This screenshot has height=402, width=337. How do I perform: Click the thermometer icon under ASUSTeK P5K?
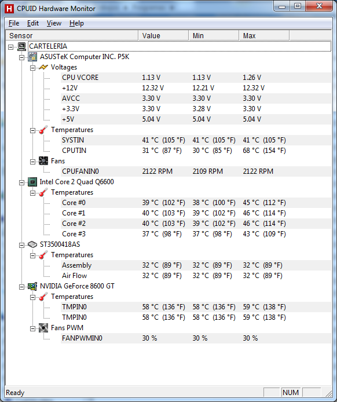click(43, 130)
